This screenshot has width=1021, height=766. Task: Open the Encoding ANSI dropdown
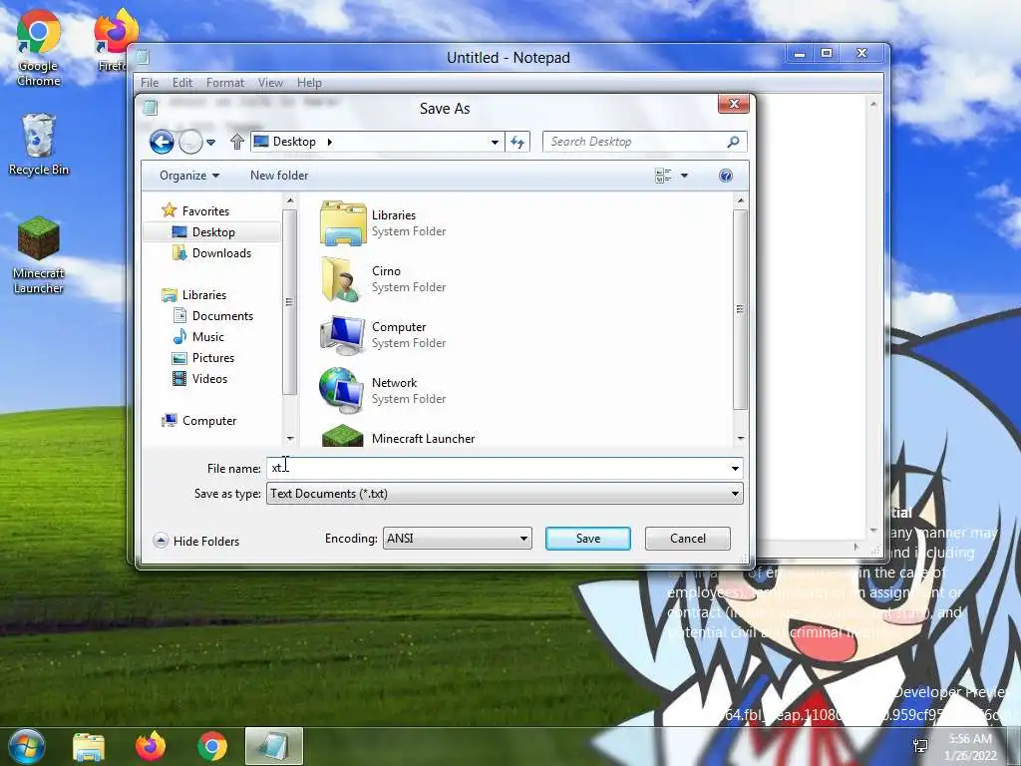(457, 539)
